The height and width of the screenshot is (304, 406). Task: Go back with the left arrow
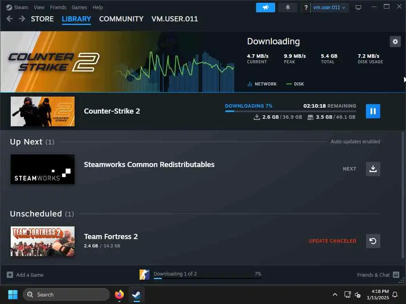[x=10, y=19]
